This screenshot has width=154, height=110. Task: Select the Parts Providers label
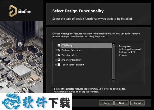[x=69, y=55]
